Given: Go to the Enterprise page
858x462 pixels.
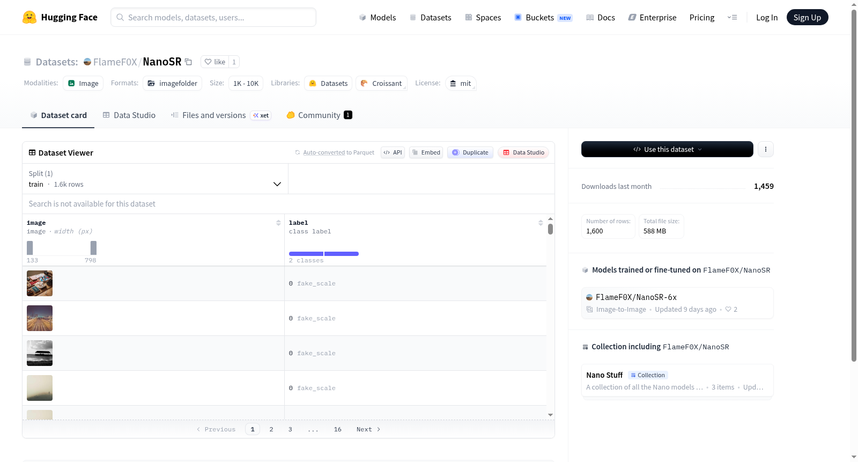Looking at the screenshot, I should tap(652, 17).
